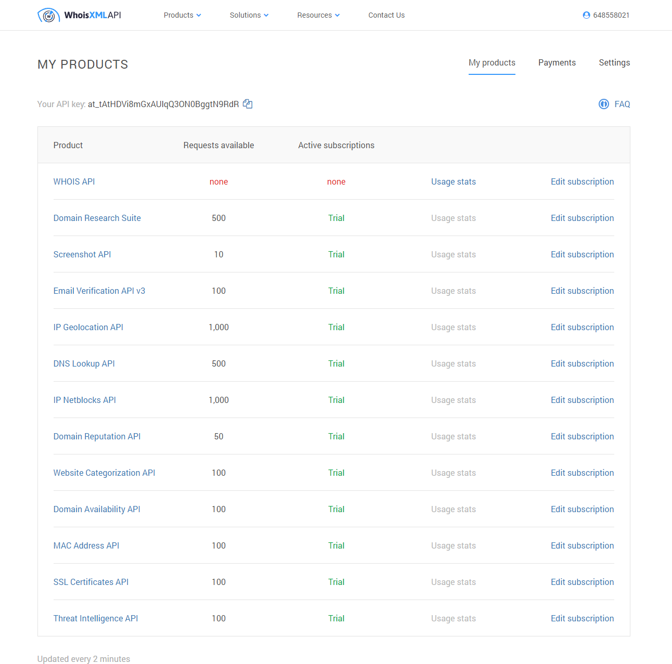Edit subscription for SSL Certificates API
The image size is (672, 664).
583,582
